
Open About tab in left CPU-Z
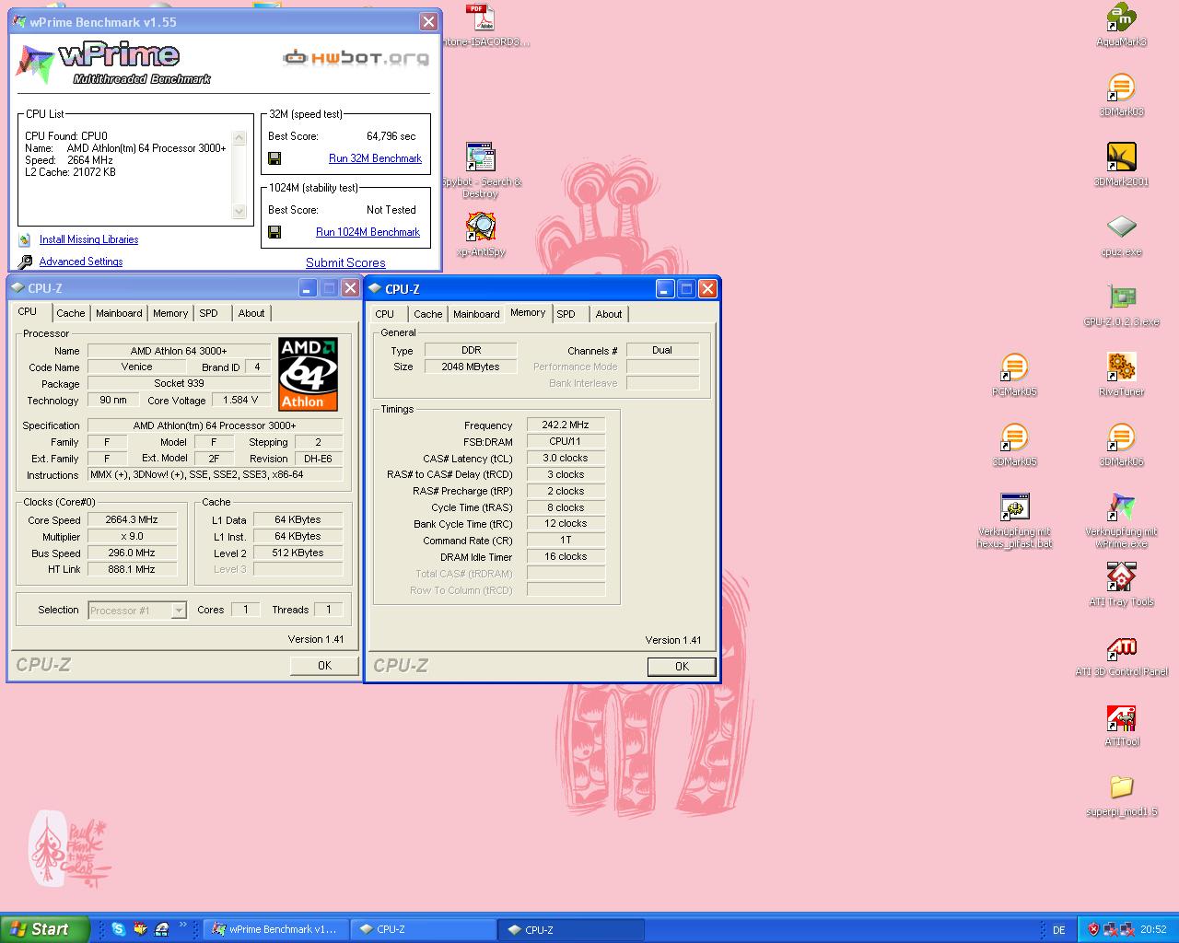[251, 313]
